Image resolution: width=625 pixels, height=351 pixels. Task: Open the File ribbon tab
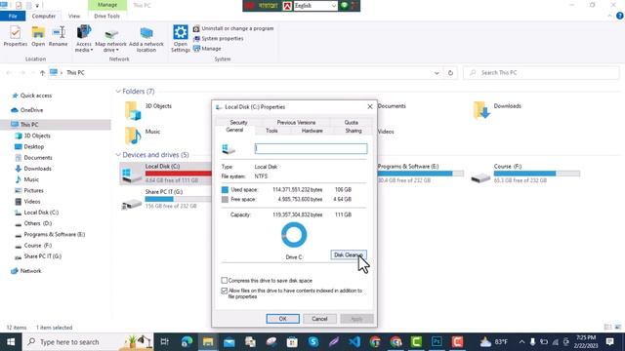click(13, 17)
